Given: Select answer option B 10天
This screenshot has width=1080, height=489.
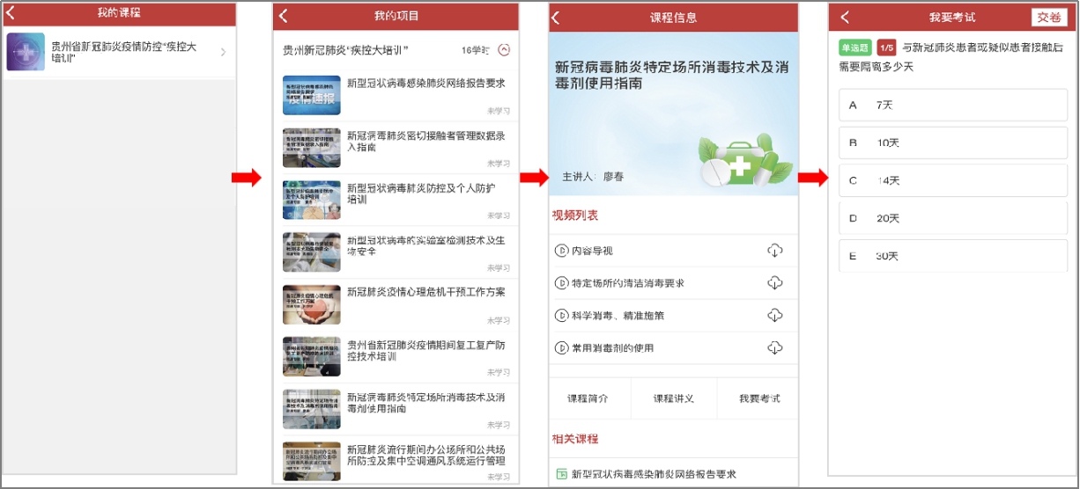Looking at the screenshot, I should pyautogui.click(x=951, y=142).
